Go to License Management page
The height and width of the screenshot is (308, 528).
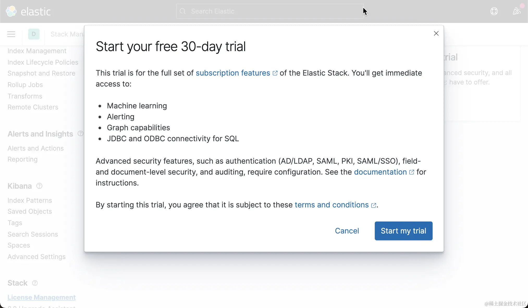(41, 297)
